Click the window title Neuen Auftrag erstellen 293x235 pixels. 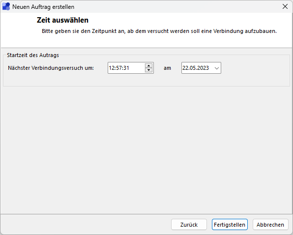pyautogui.click(x=43, y=7)
